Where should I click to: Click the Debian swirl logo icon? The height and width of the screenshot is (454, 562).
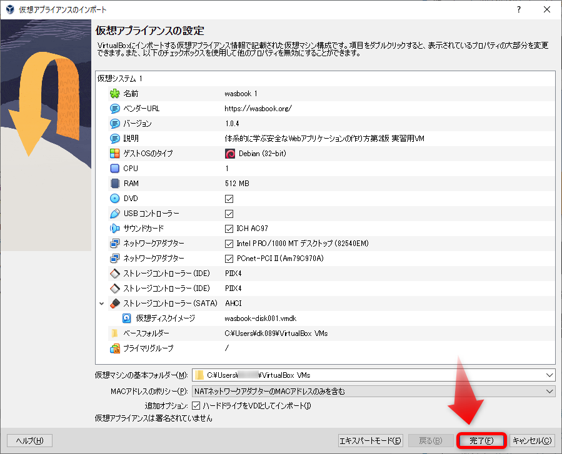(230, 154)
